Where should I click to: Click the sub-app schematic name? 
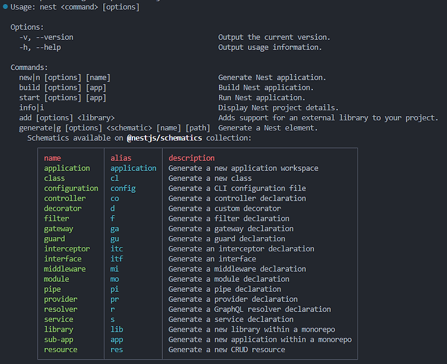tap(59, 340)
